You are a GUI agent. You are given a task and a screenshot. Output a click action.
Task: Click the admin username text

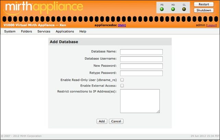click(200, 25)
